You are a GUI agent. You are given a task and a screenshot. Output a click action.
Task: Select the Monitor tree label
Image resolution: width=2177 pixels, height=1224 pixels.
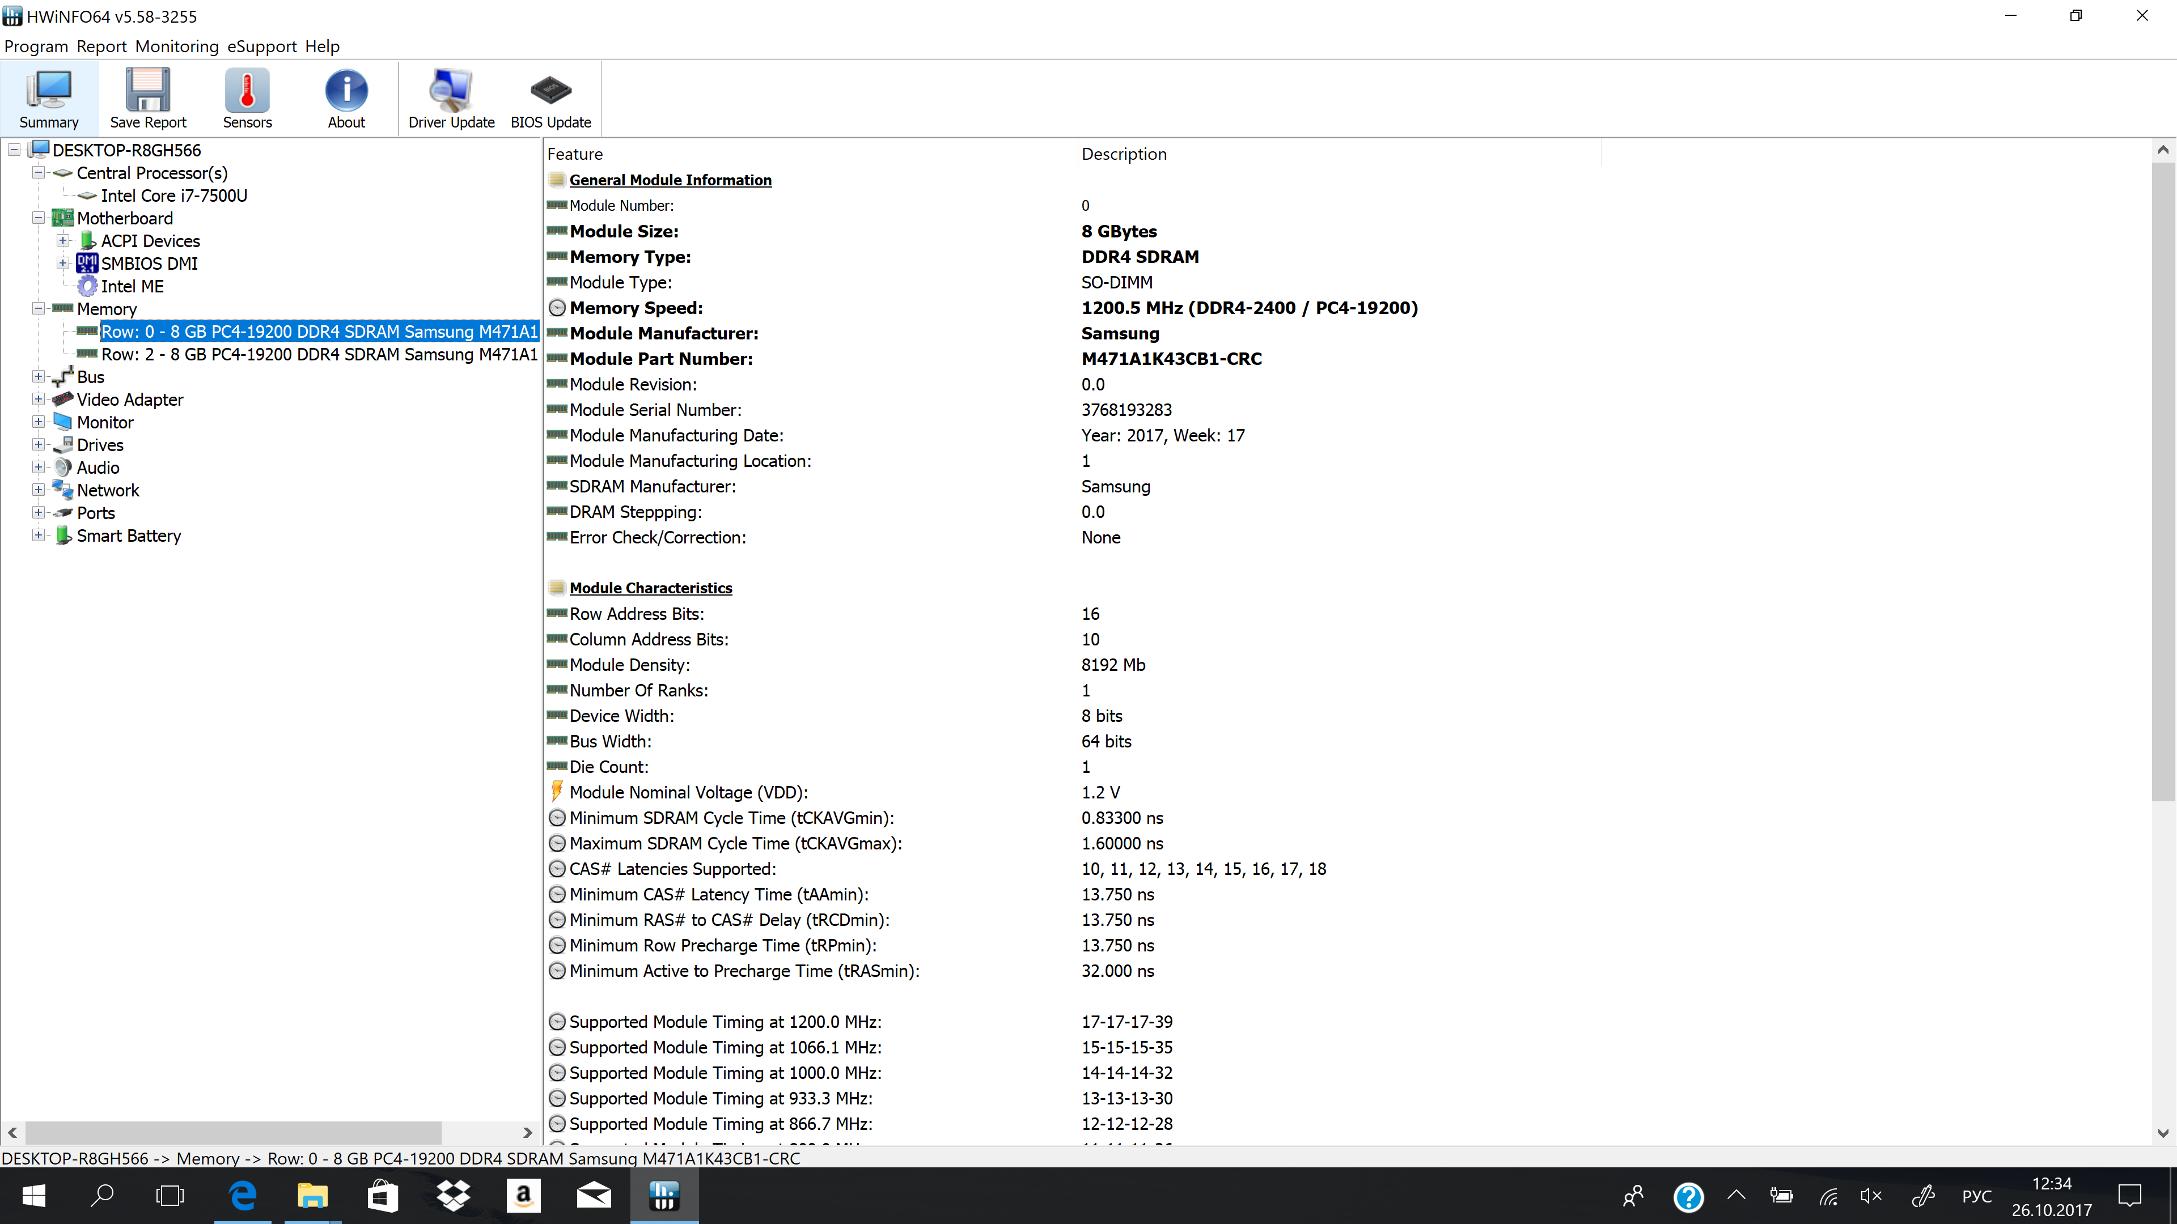105,422
